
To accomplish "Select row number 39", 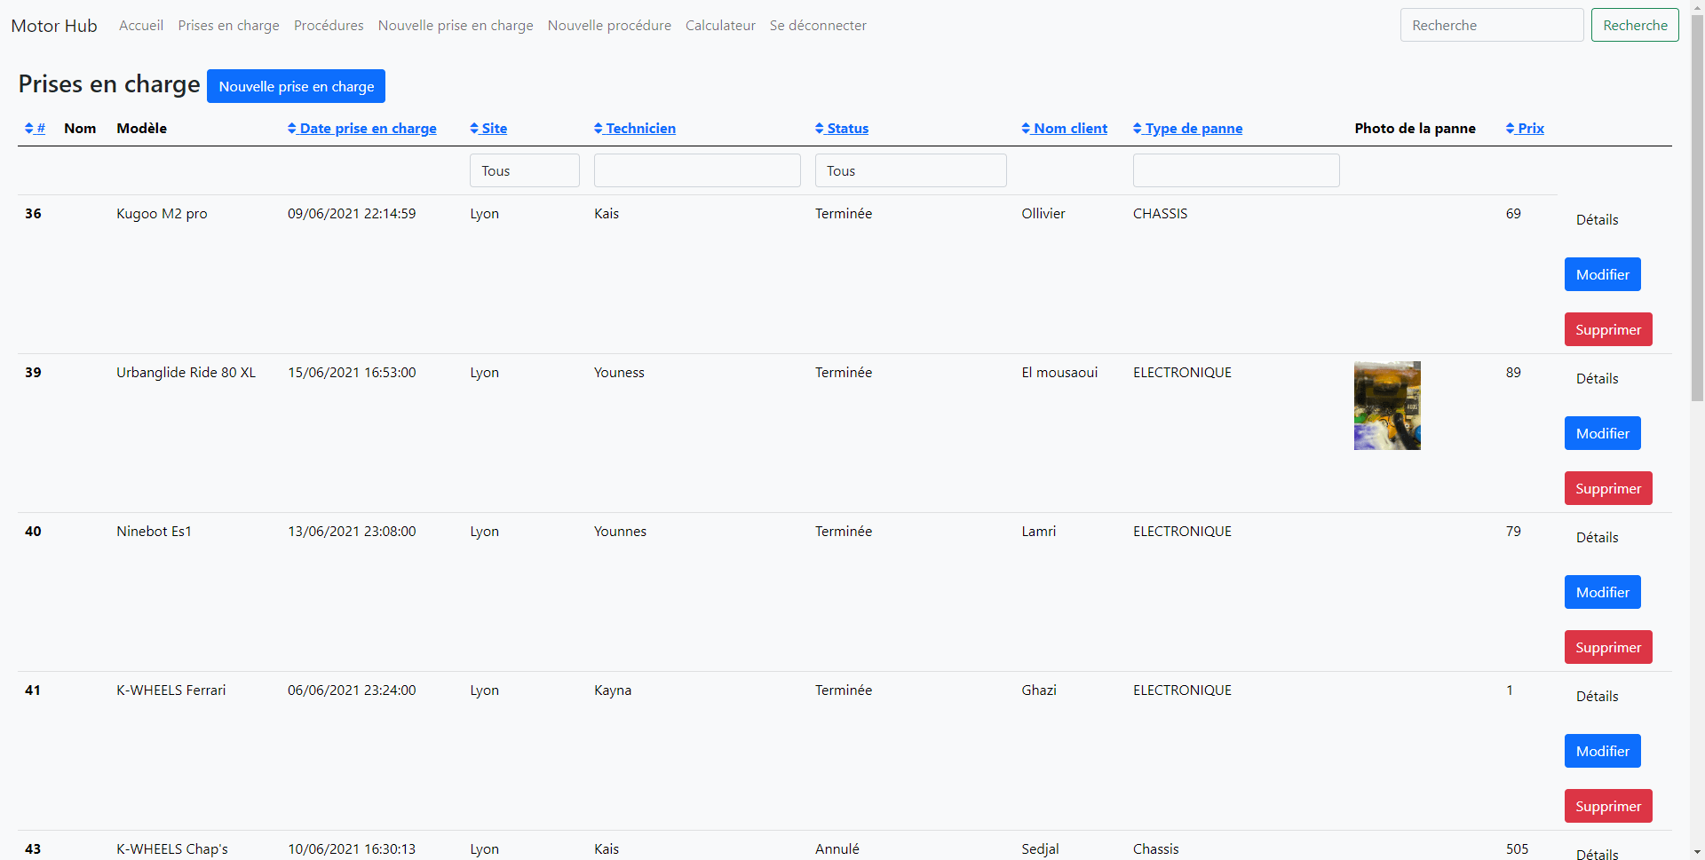I will 33,373.
